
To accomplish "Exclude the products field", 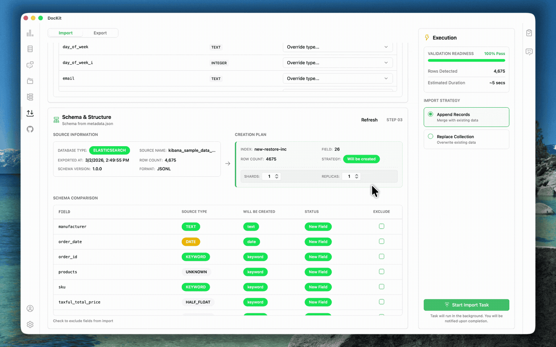I will coord(381,271).
